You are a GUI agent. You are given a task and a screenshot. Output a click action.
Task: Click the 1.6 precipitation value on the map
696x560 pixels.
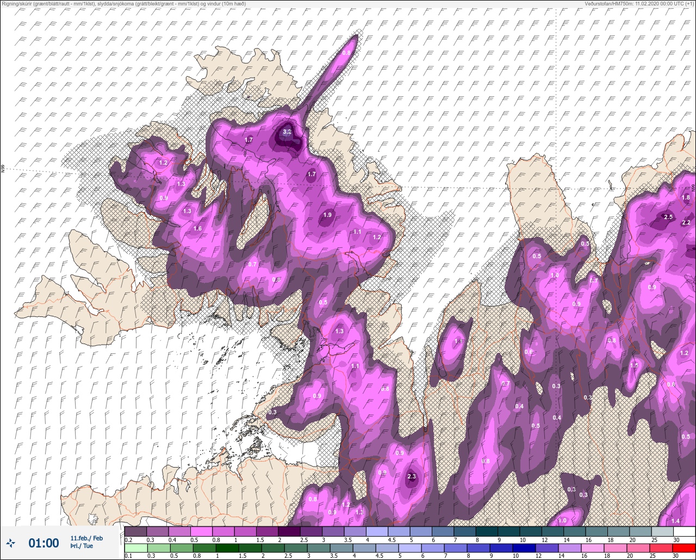[197, 229]
